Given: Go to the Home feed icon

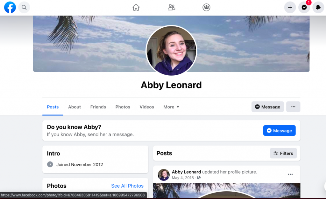Looking at the screenshot, I should point(136,7).
